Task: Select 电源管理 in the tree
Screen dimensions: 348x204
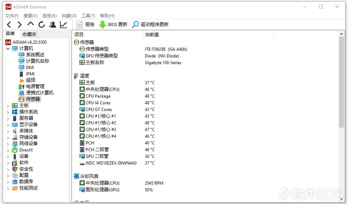Action: [x=32, y=86]
